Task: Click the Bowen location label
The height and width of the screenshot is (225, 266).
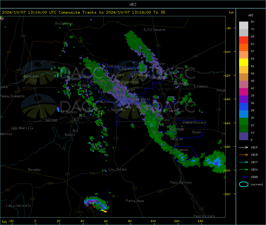Action: 197,132
